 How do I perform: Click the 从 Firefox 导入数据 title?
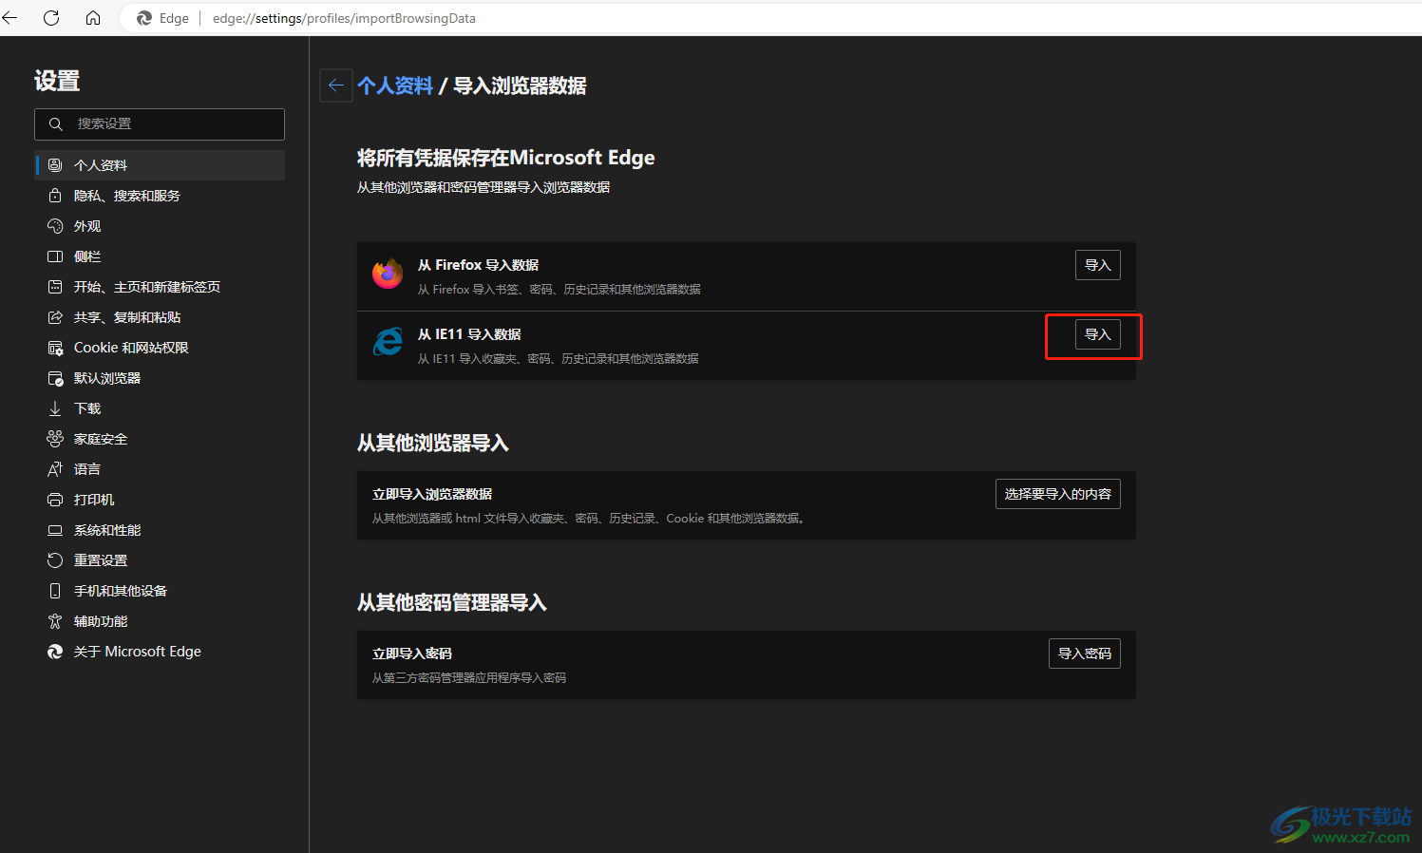point(479,265)
